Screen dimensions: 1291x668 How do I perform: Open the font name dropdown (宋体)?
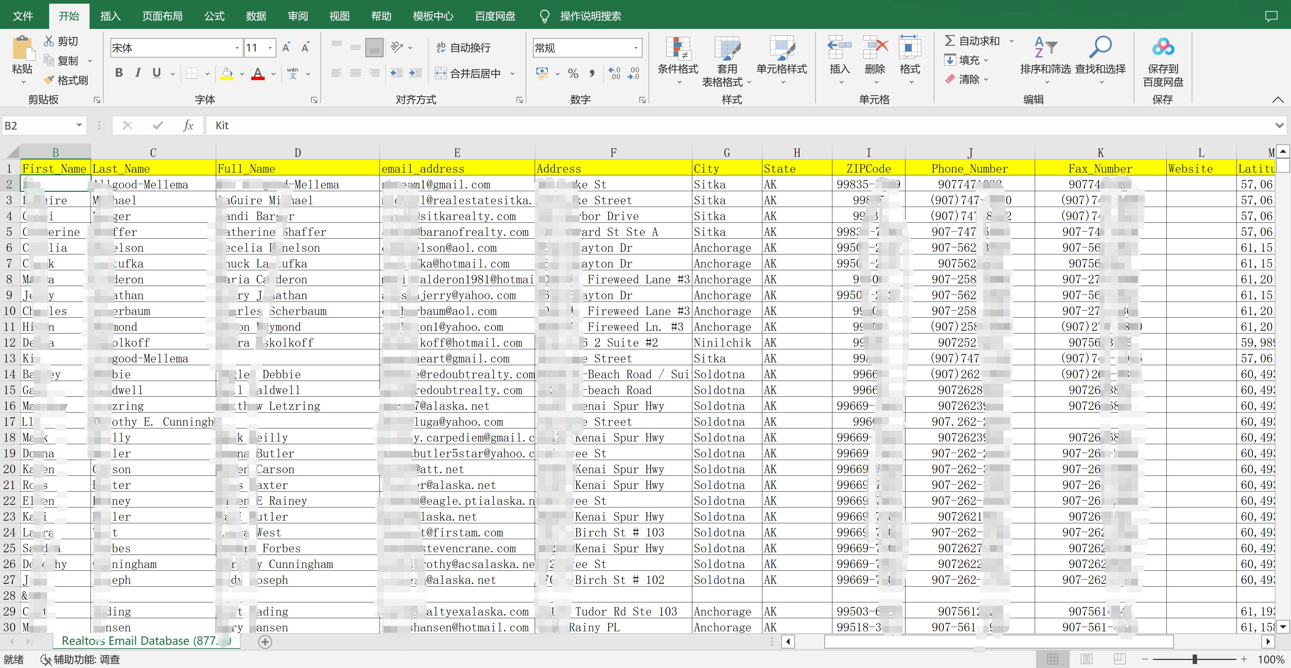click(237, 48)
